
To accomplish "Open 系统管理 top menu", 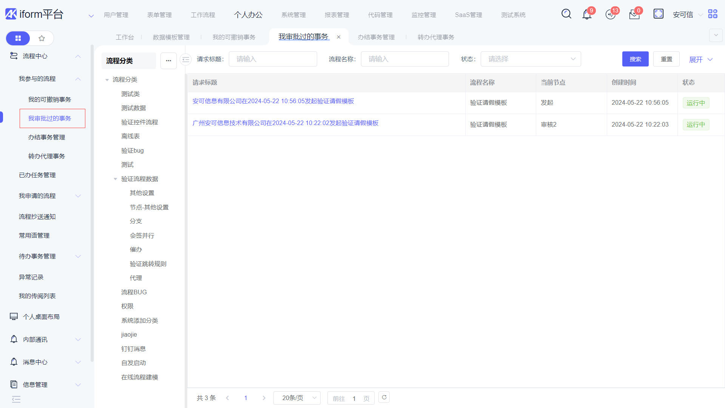I will (x=293, y=15).
